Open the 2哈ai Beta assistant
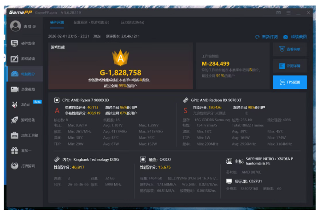 pos(24,105)
